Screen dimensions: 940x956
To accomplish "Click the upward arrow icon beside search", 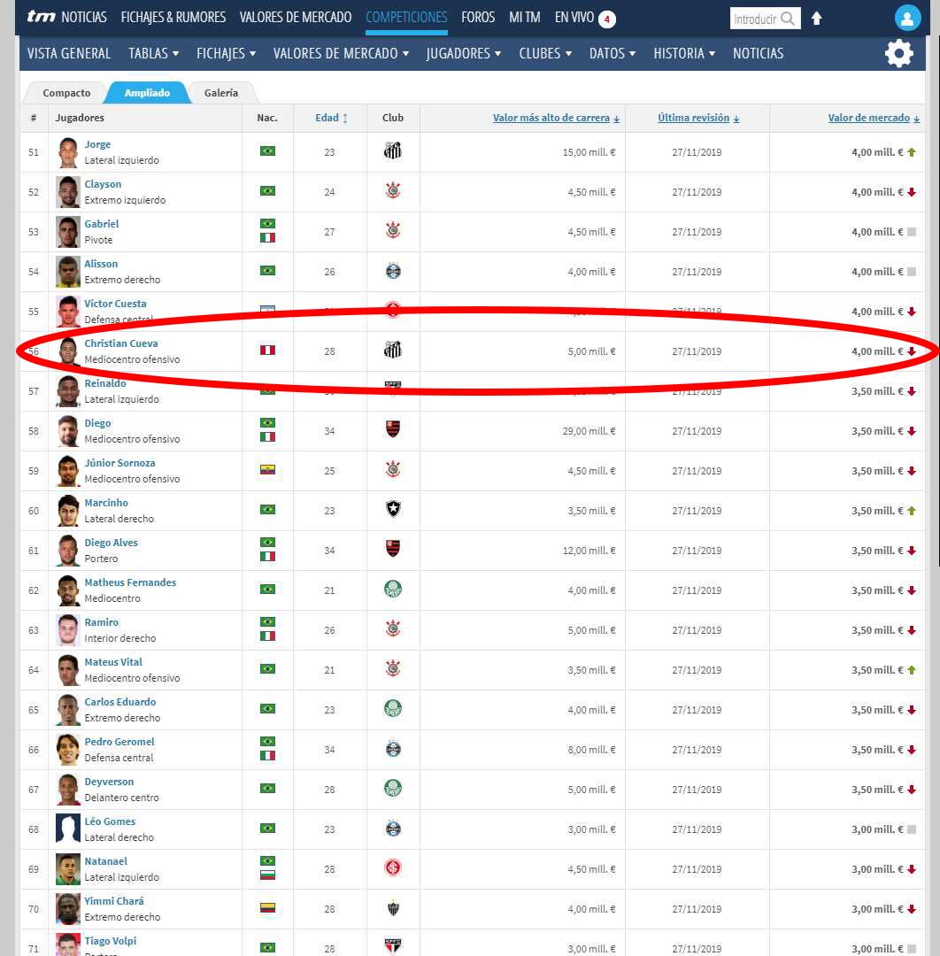I will 816,19.
